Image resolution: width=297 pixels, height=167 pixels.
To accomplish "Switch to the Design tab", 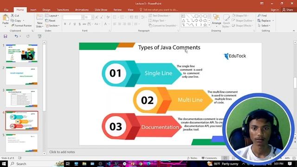I will click(x=46, y=10).
